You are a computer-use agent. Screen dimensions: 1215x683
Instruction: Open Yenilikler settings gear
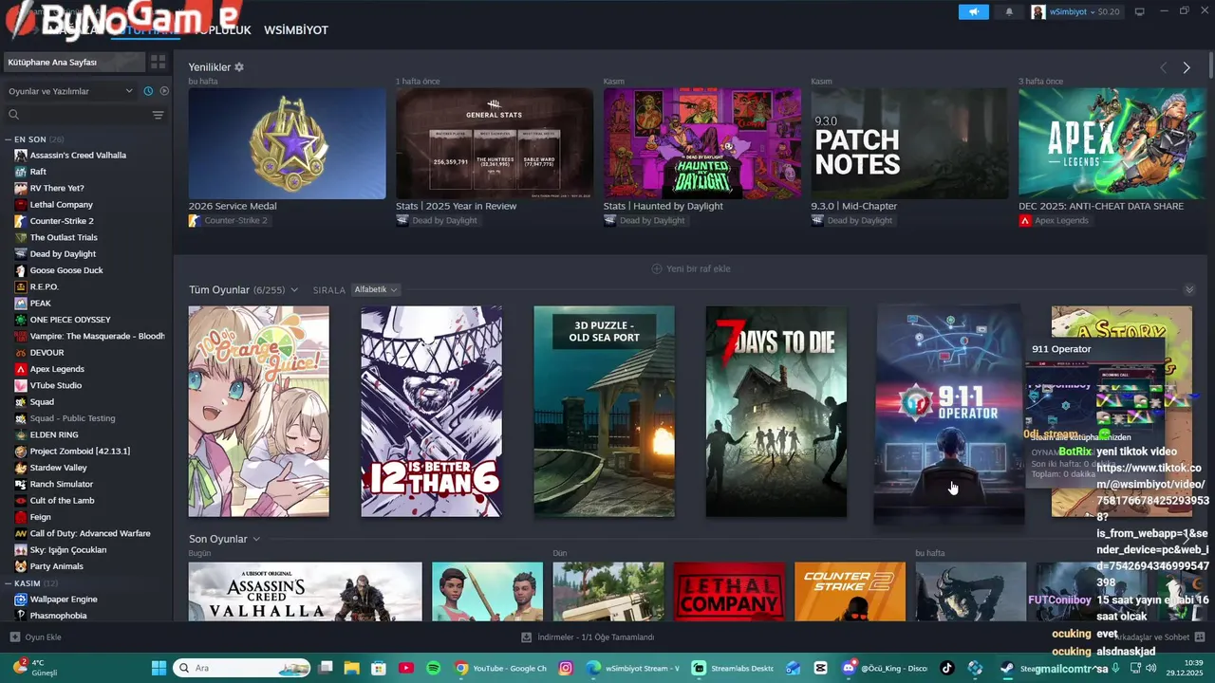(239, 67)
